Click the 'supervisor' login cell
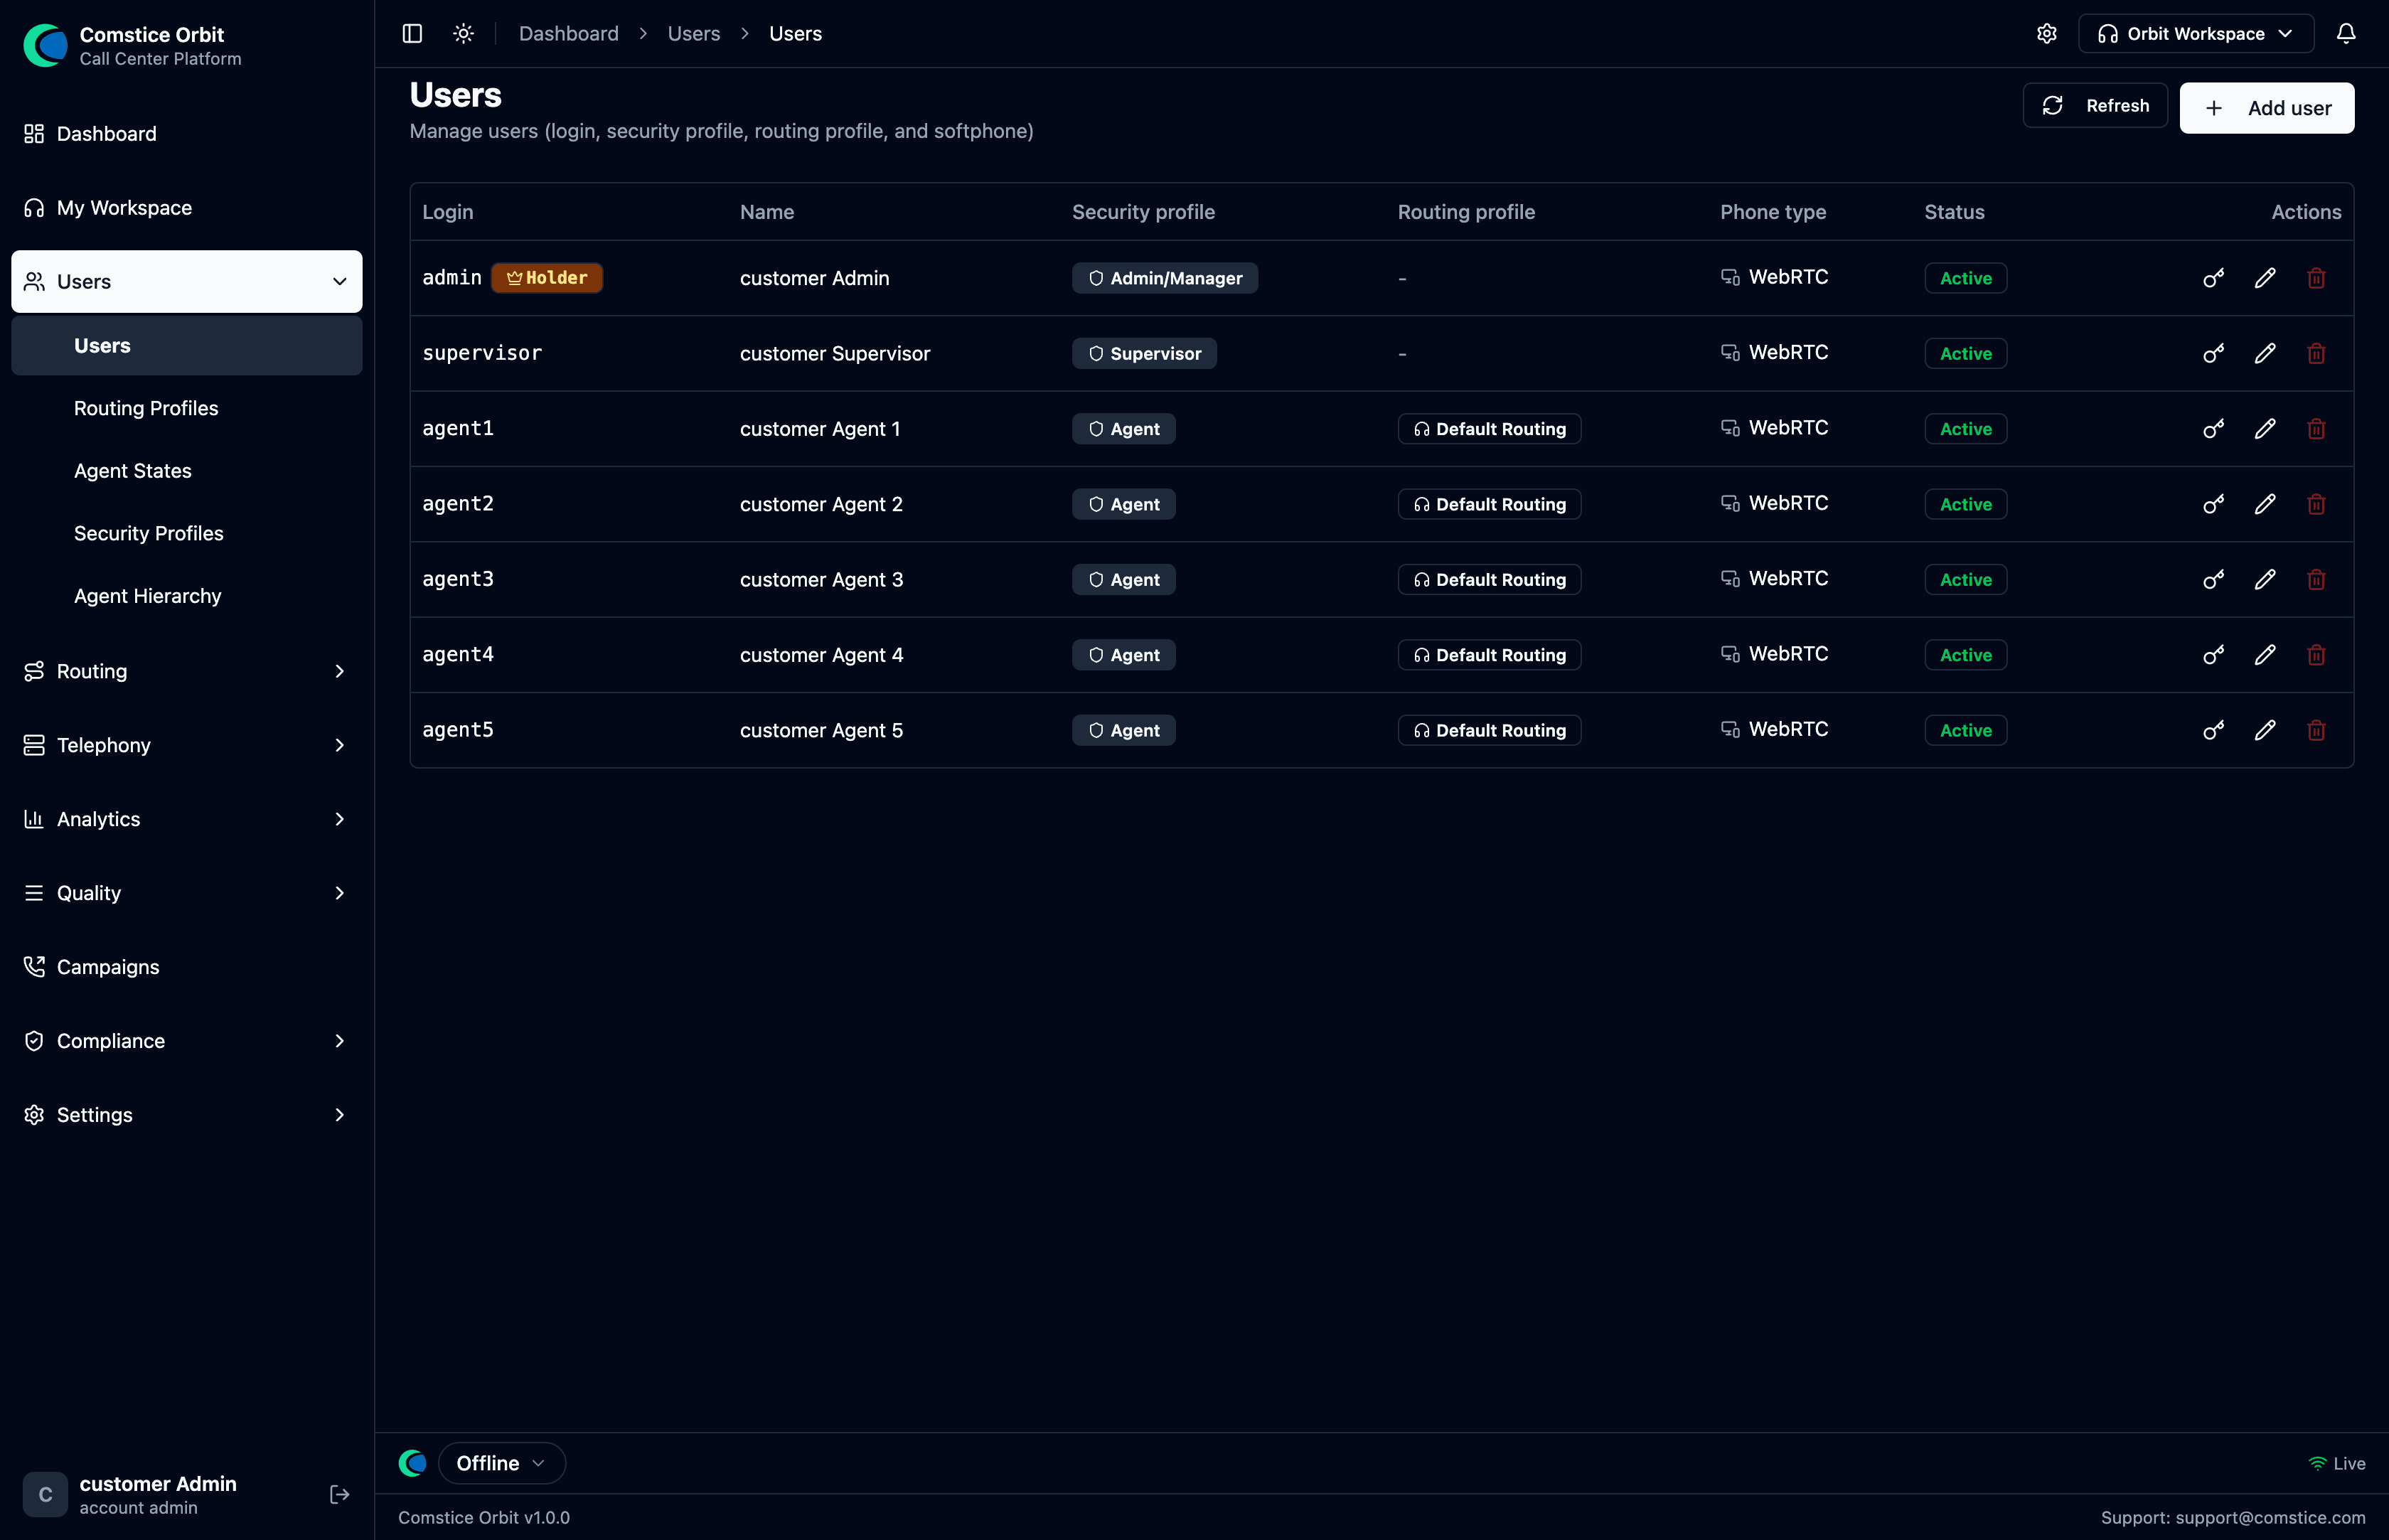 (x=482, y=353)
